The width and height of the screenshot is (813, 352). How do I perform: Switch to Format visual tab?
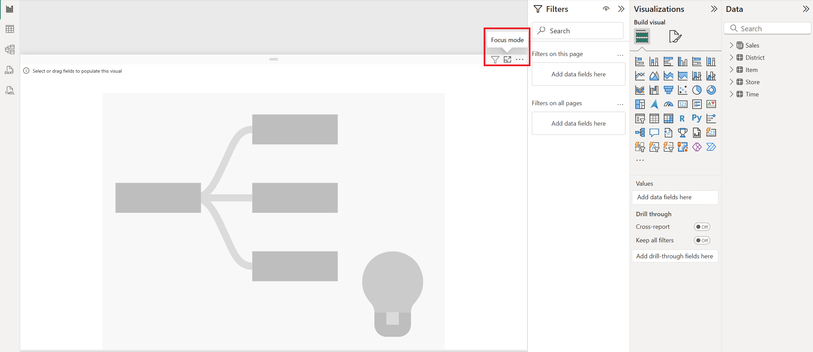coord(675,36)
